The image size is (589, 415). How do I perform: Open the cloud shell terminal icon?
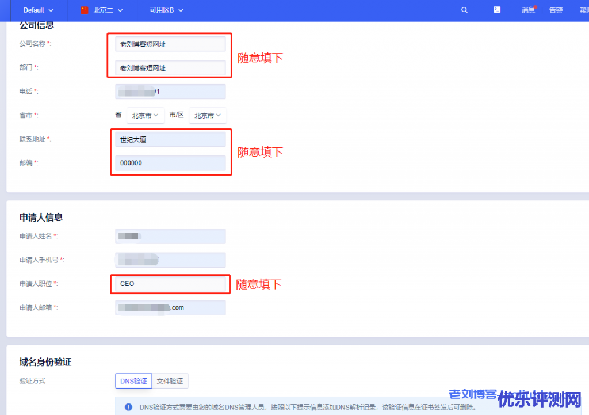[x=496, y=10]
